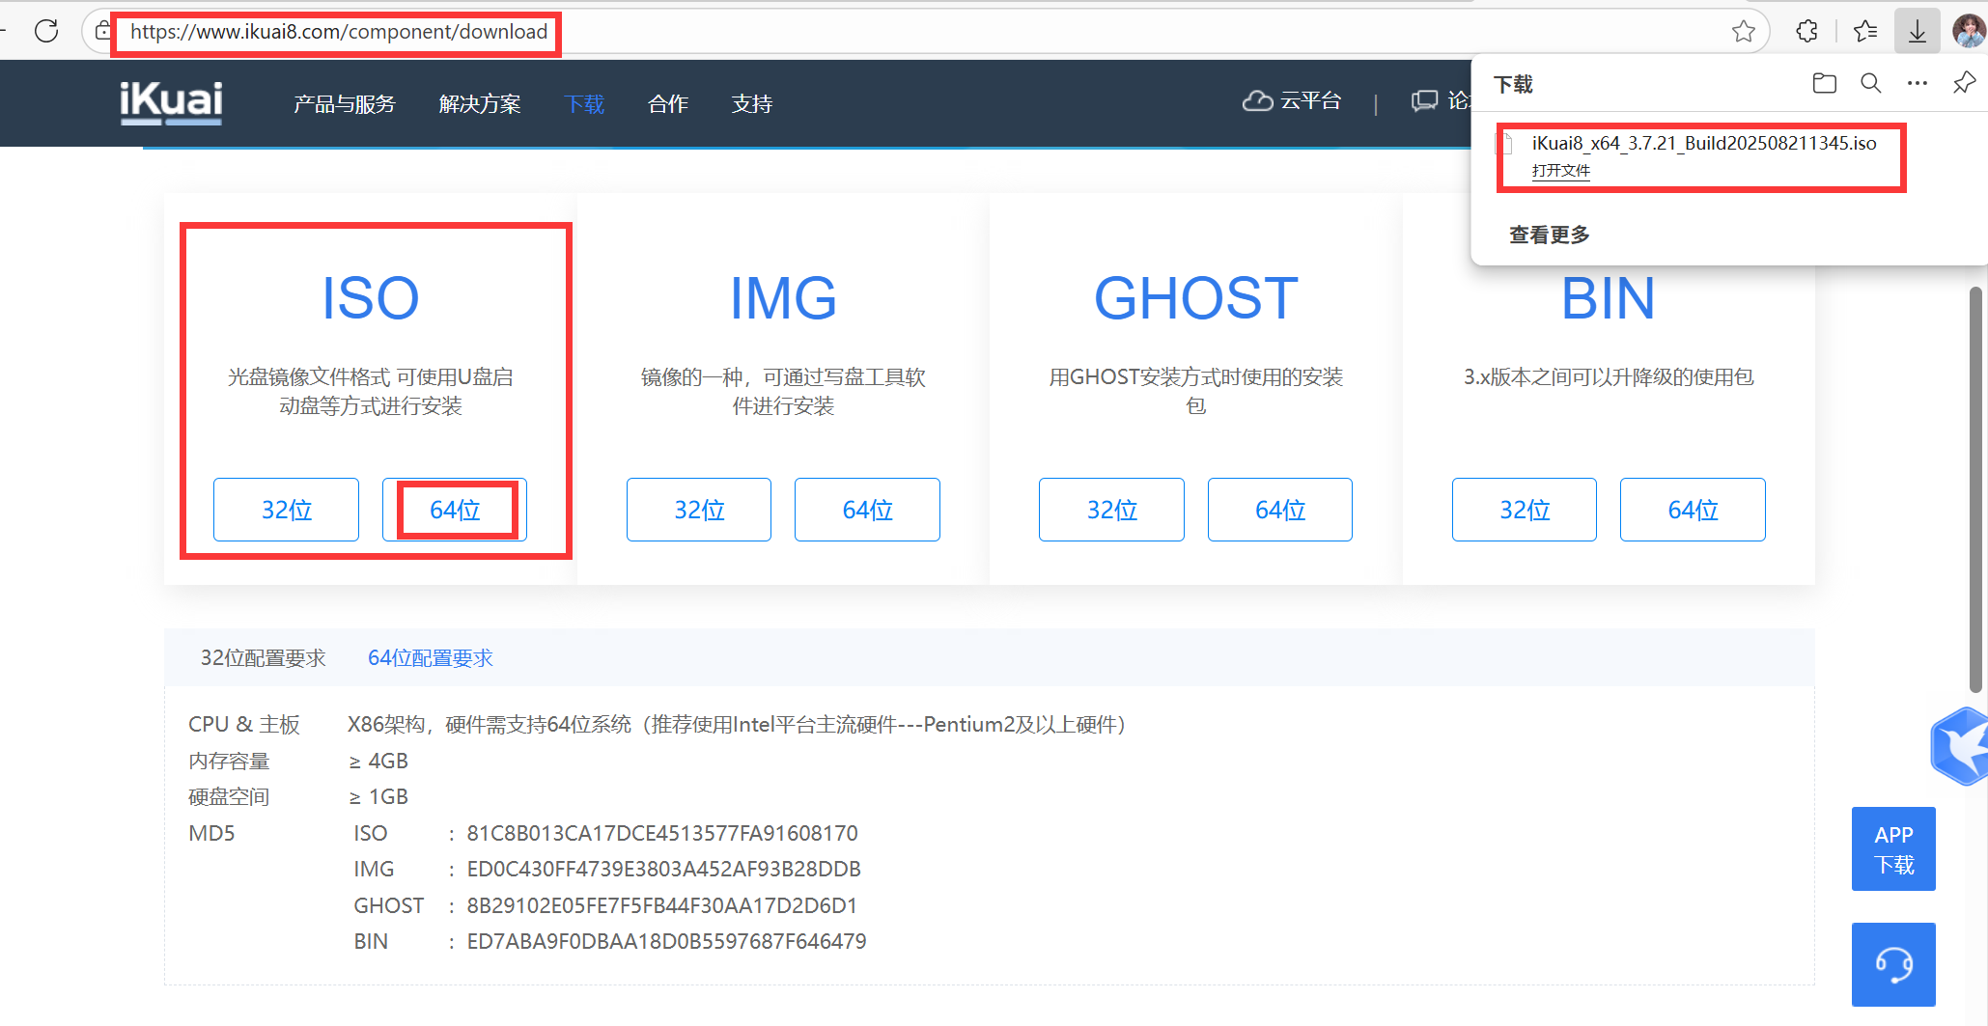Click the address bar URL
This screenshot has width=1988, height=1026.
coord(339,32)
